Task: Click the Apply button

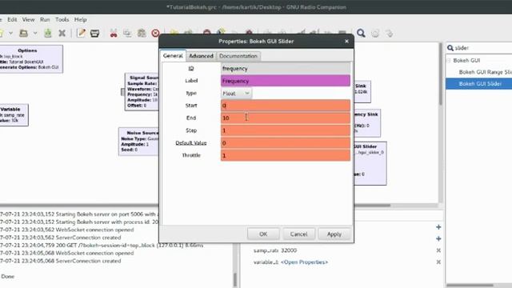Action: pos(334,234)
